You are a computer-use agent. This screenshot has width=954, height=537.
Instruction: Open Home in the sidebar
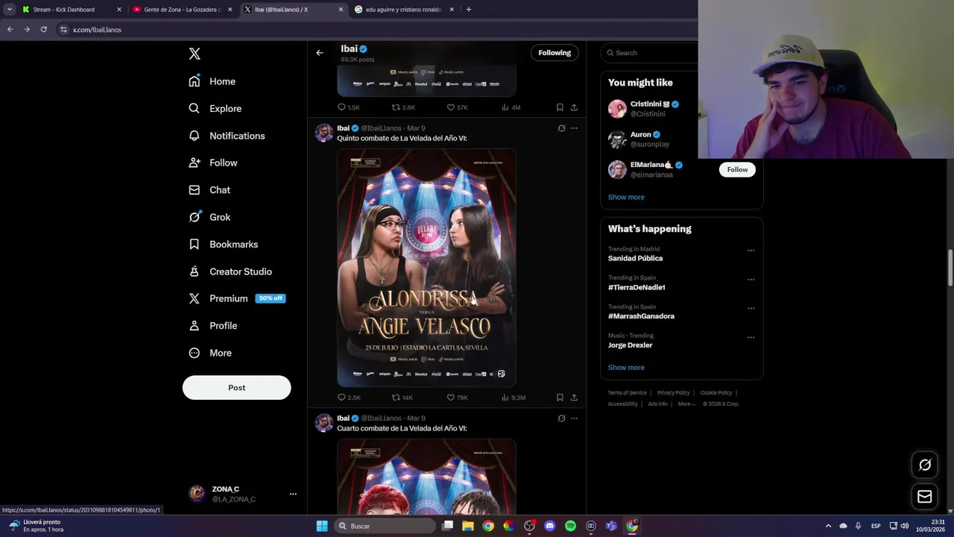tap(212, 81)
